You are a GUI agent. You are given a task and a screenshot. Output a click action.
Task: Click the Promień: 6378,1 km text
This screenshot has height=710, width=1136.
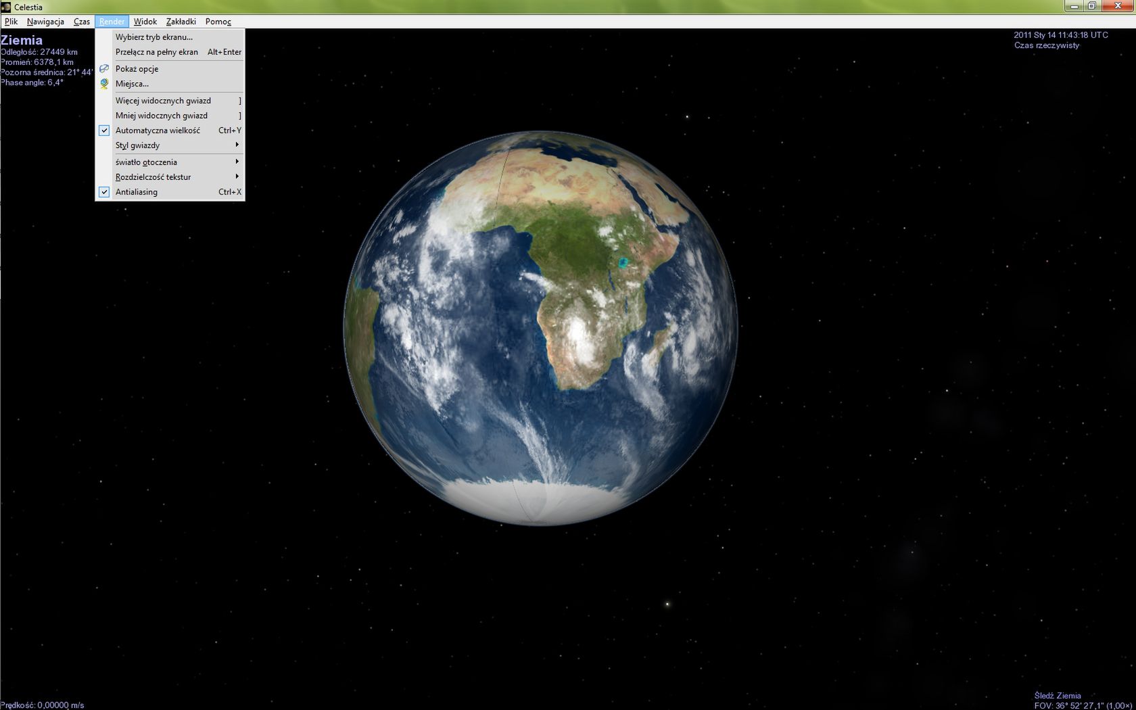coord(37,62)
